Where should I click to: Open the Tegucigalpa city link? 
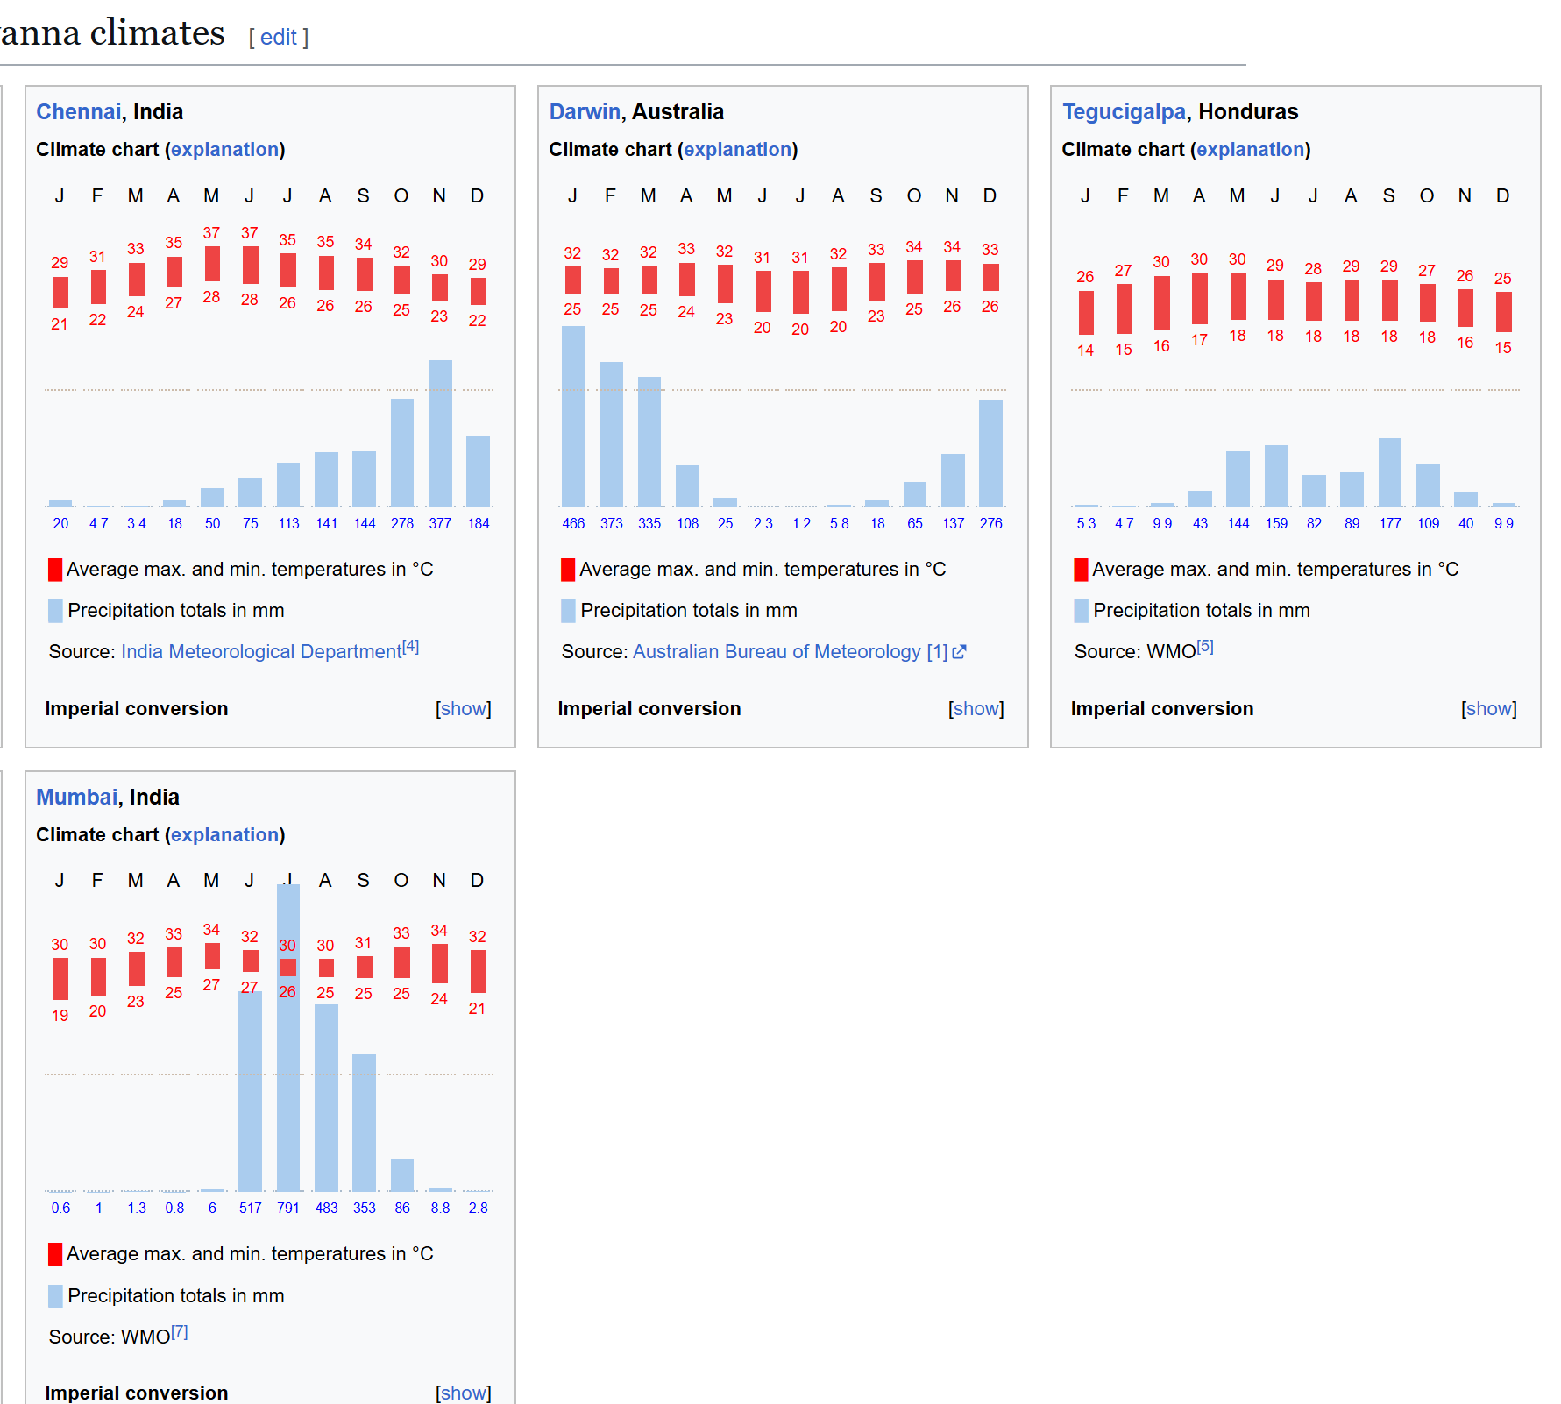(x=1123, y=112)
